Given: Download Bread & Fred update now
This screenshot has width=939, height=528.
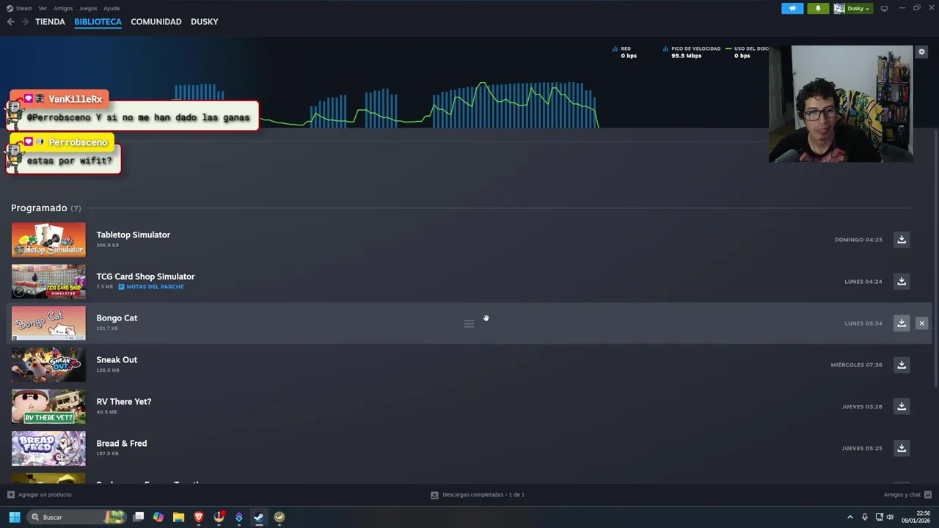Looking at the screenshot, I should tap(902, 448).
